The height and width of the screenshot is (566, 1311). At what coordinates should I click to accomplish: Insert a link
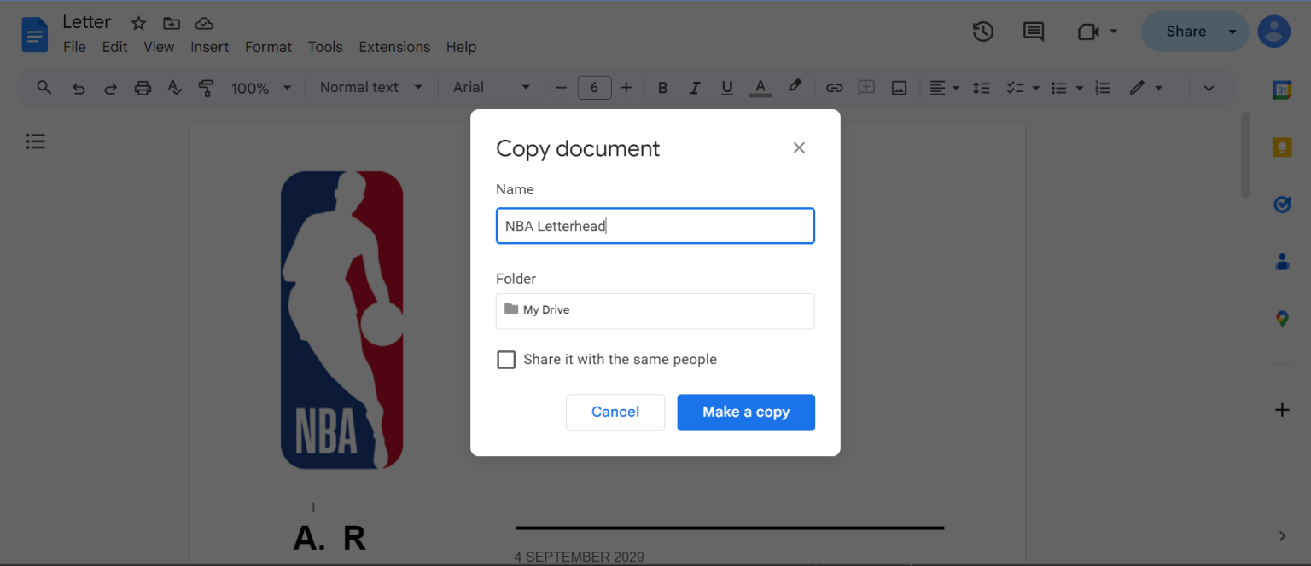[834, 87]
